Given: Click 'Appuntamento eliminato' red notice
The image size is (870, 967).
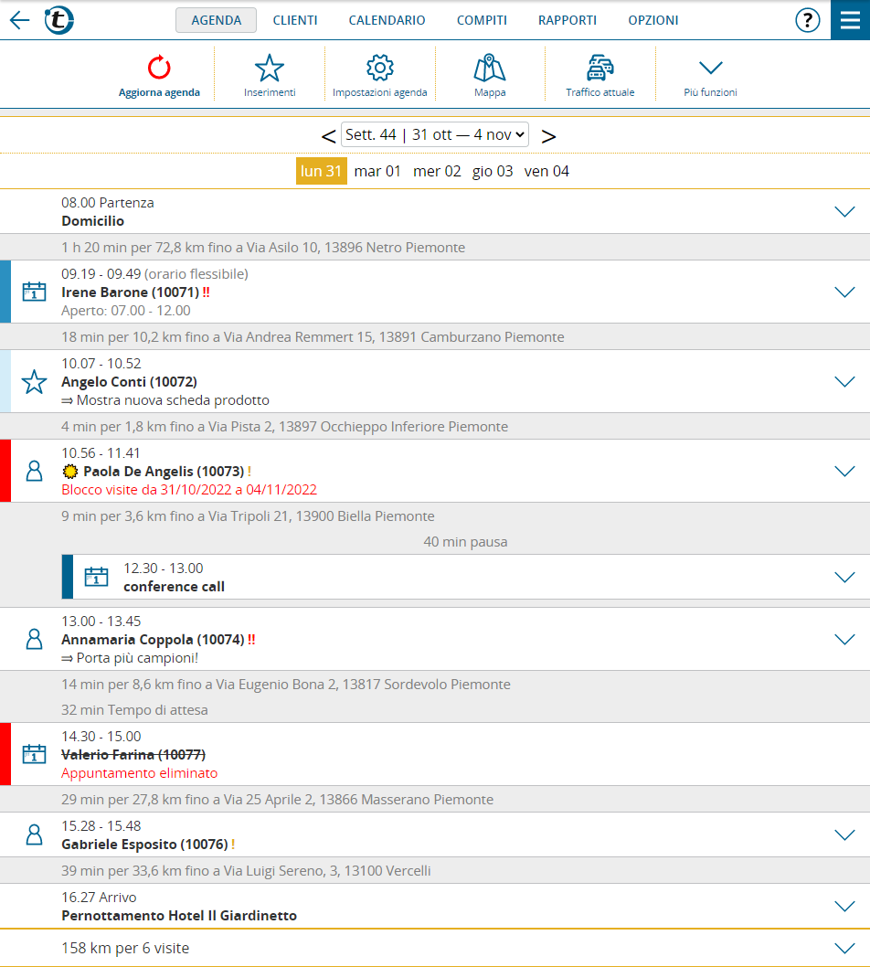Looking at the screenshot, I should pyautogui.click(x=139, y=773).
